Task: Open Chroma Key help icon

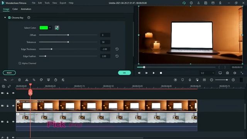Action: click(29, 18)
